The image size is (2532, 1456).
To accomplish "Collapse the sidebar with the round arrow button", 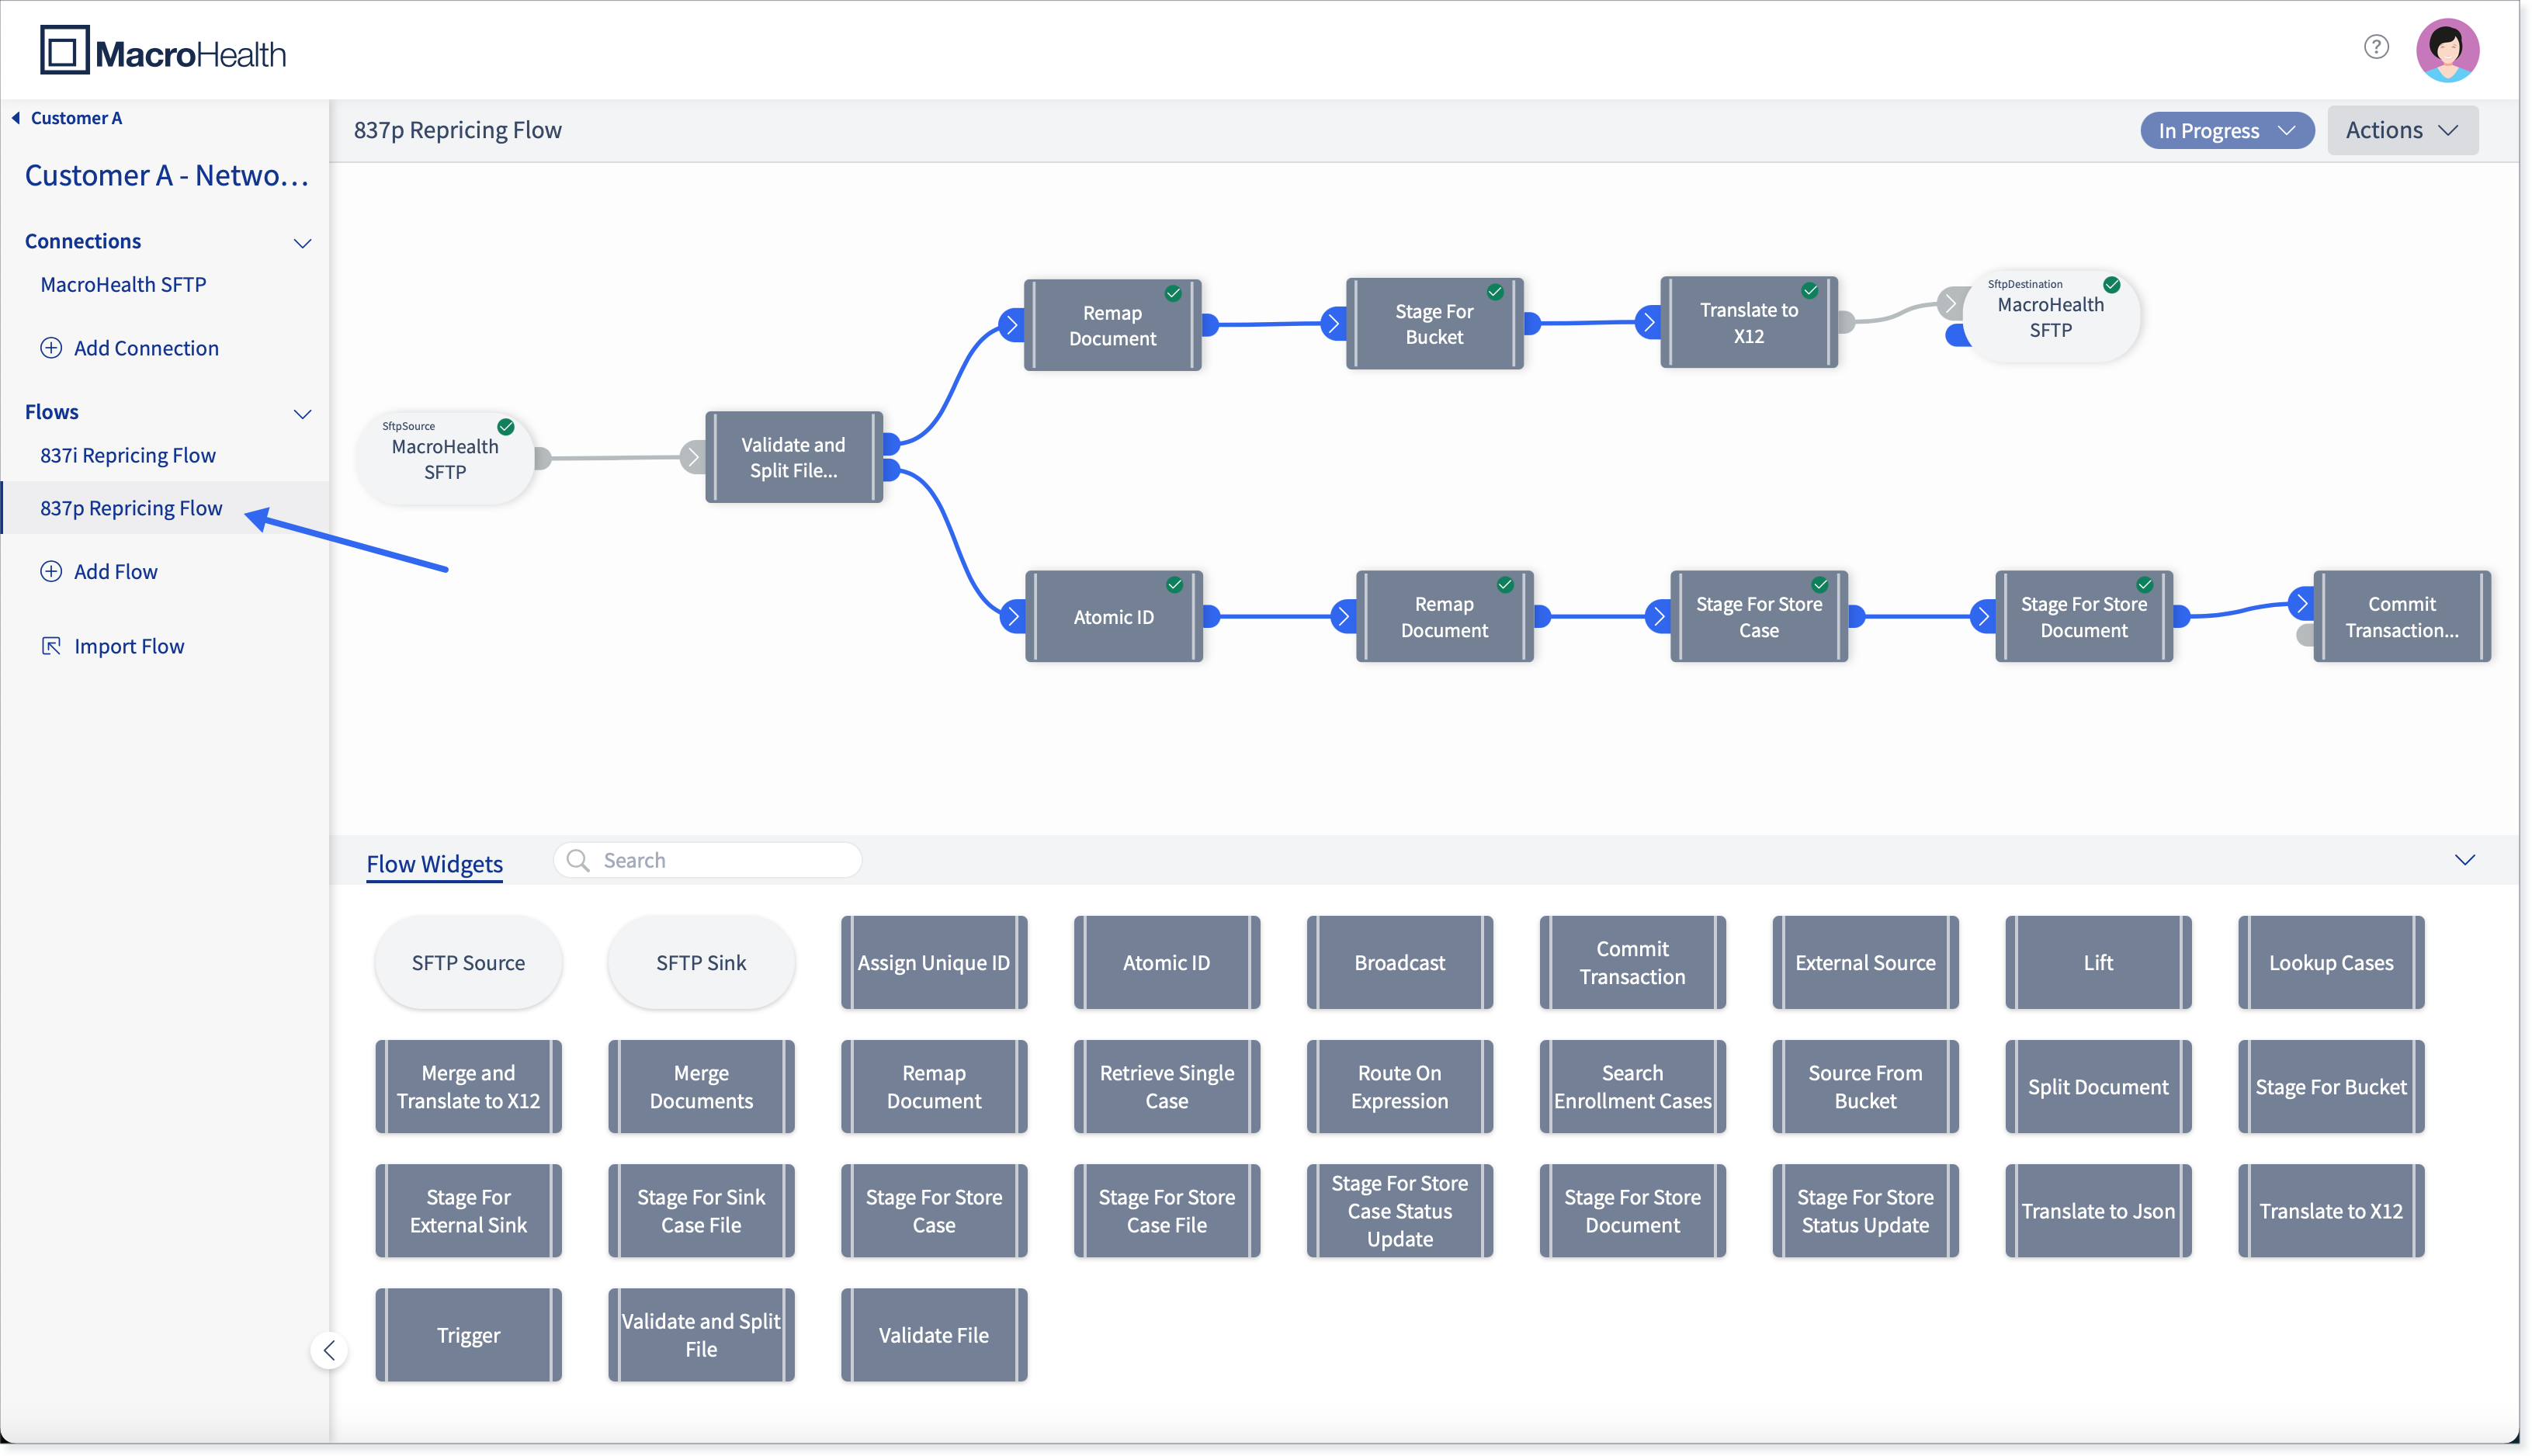I will pyautogui.click(x=329, y=1350).
